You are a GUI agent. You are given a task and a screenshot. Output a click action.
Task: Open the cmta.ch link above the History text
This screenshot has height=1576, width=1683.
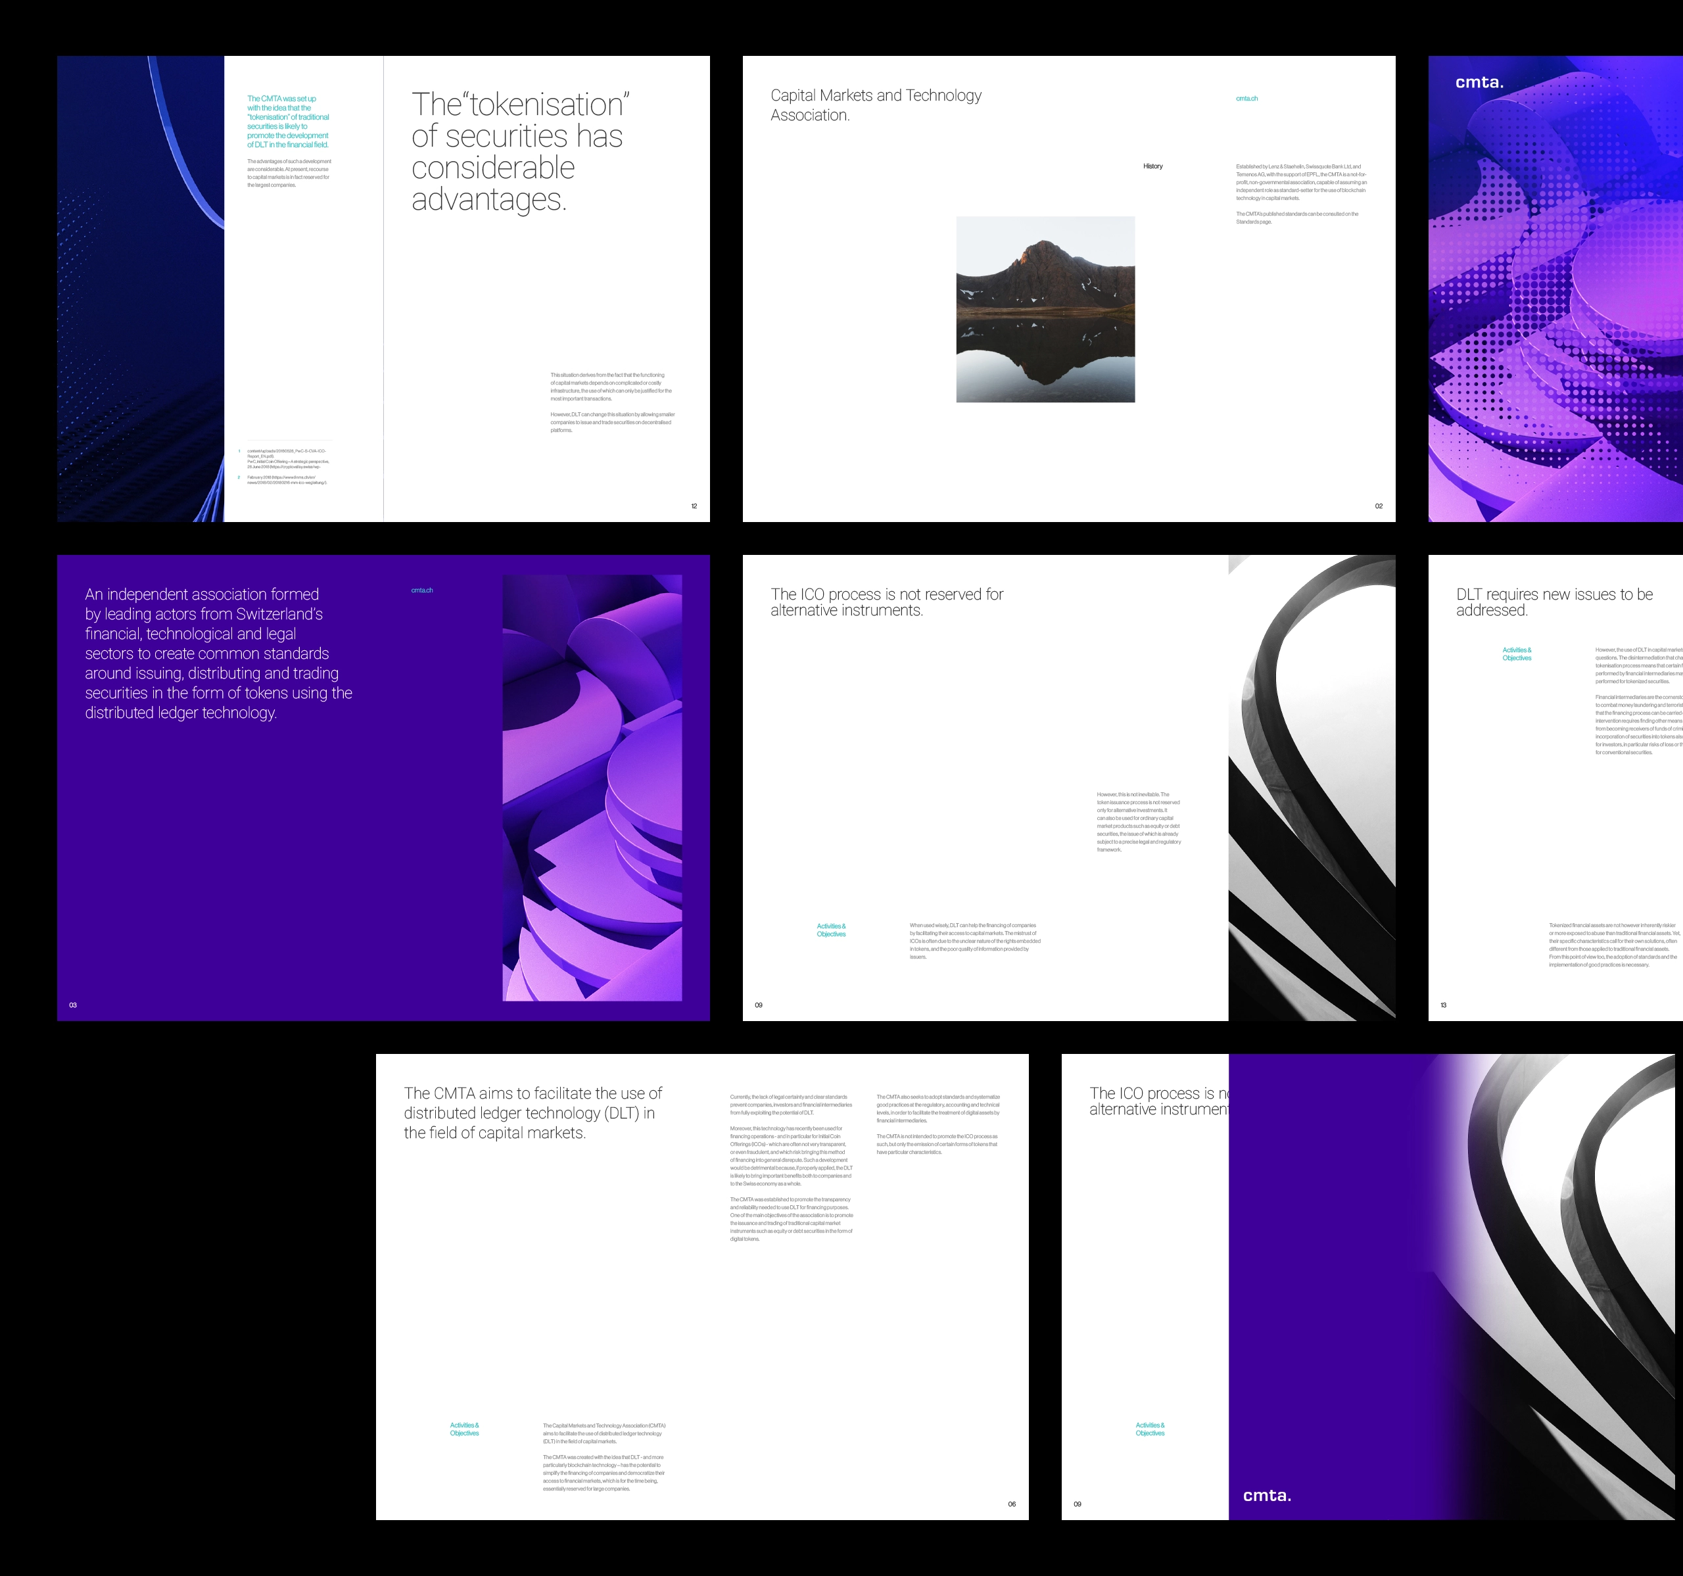pyautogui.click(x=1246, y=98)
